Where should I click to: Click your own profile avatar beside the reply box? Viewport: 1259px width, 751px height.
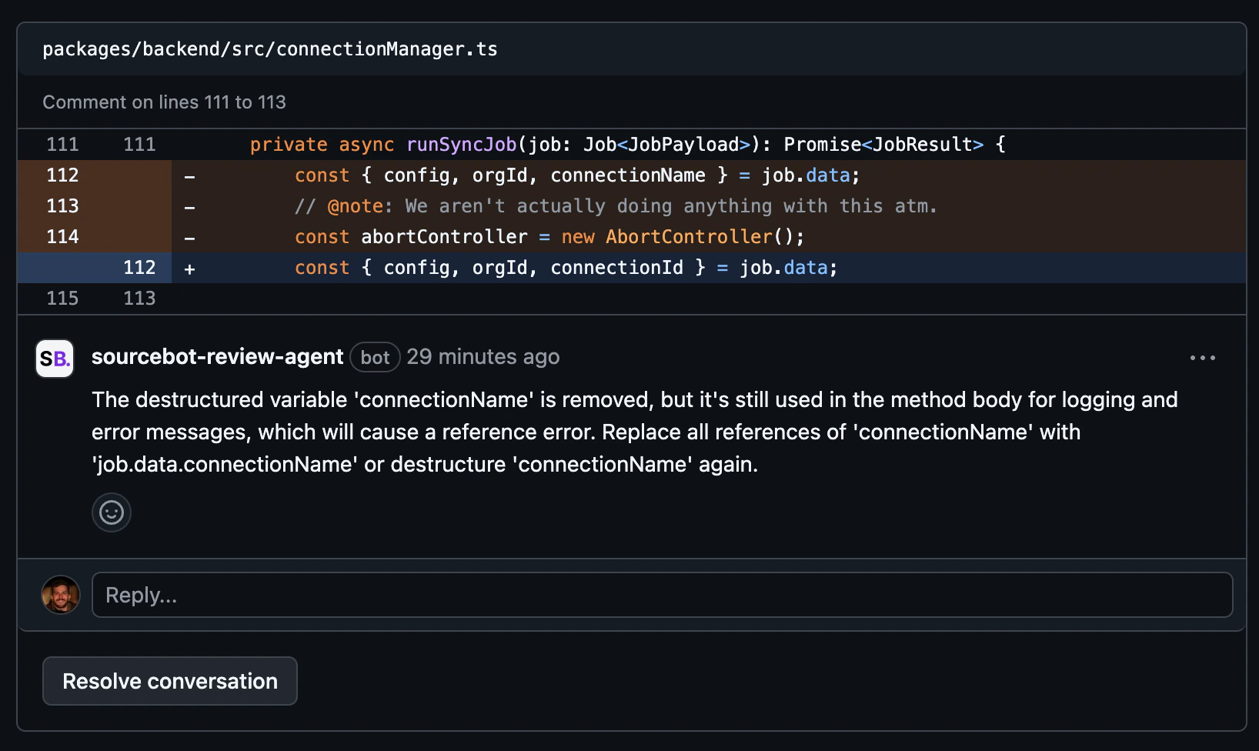[61, 594]
